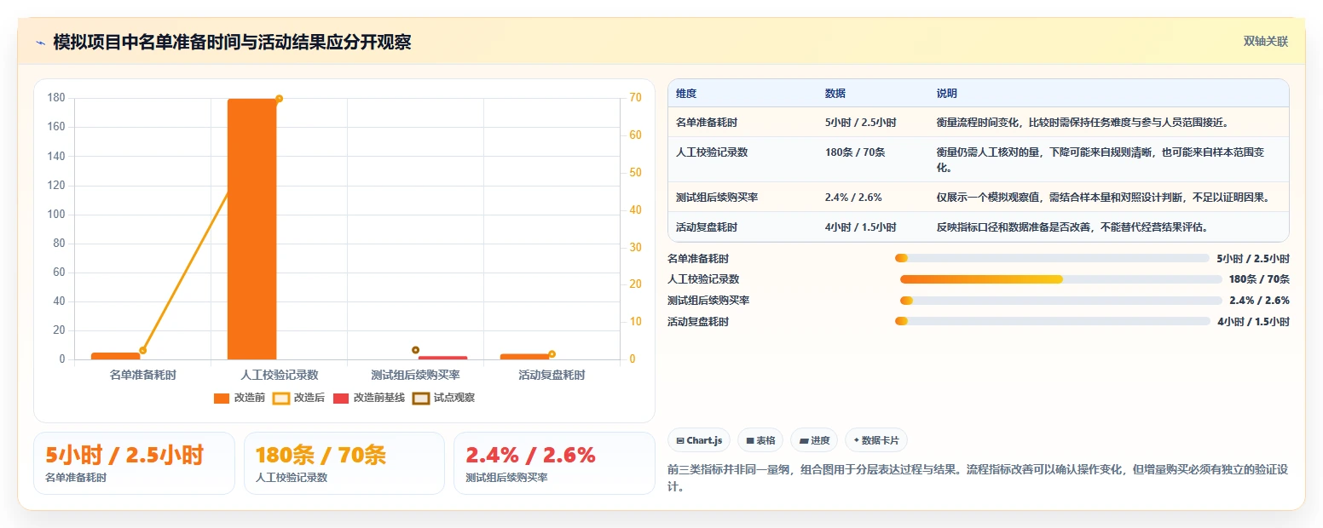Click table value 4小时 / 1.5小时
This screenshot has width=1323, height=528.
click(x=861, y=227)
